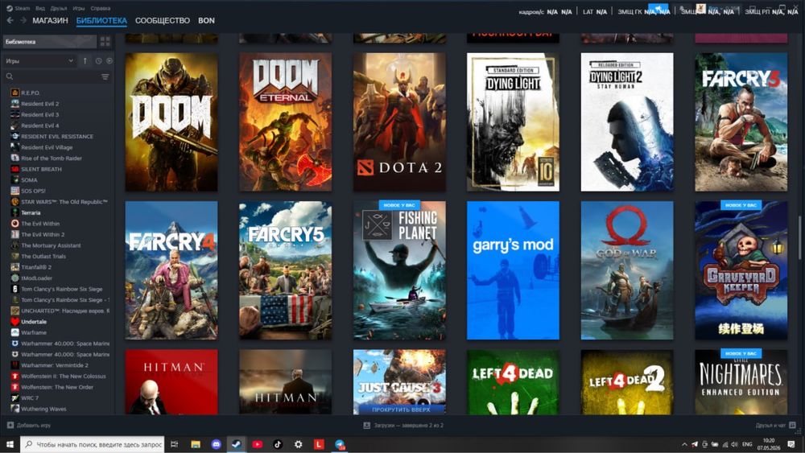Open the DOOM game cover

click(171, 122)
